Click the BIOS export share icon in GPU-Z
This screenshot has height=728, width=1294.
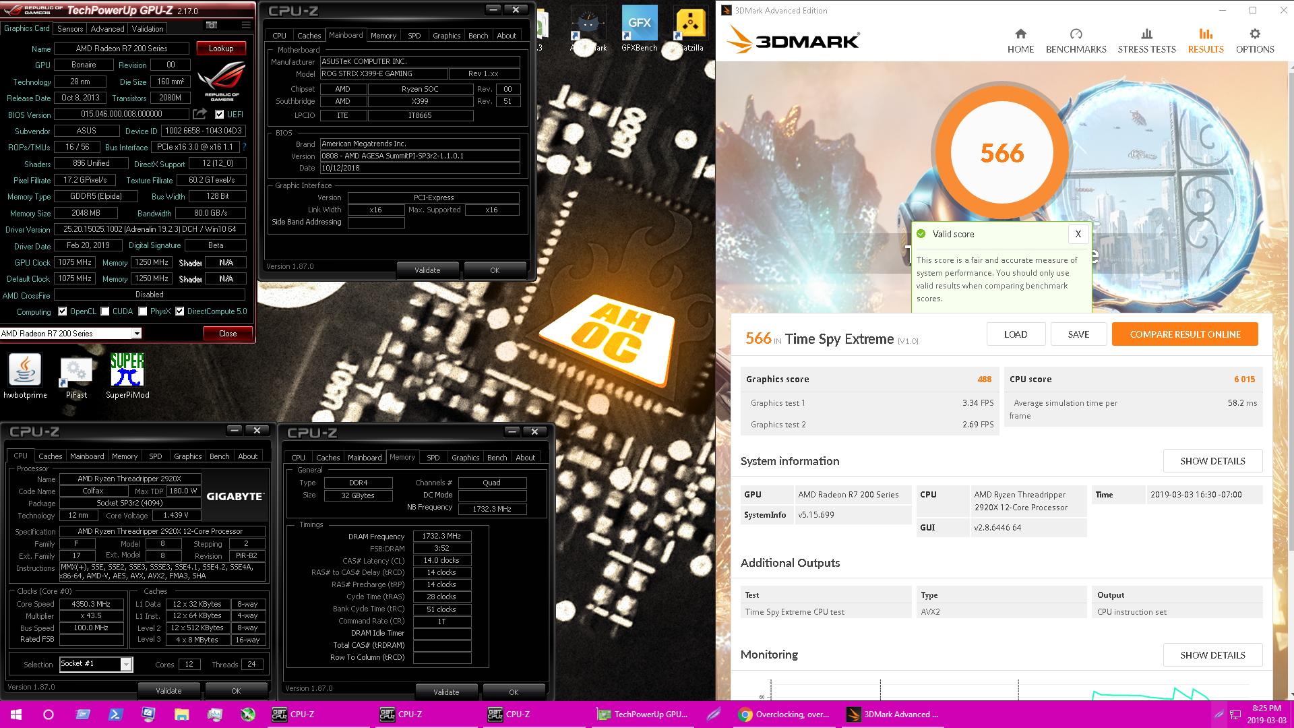pos(199,114)
